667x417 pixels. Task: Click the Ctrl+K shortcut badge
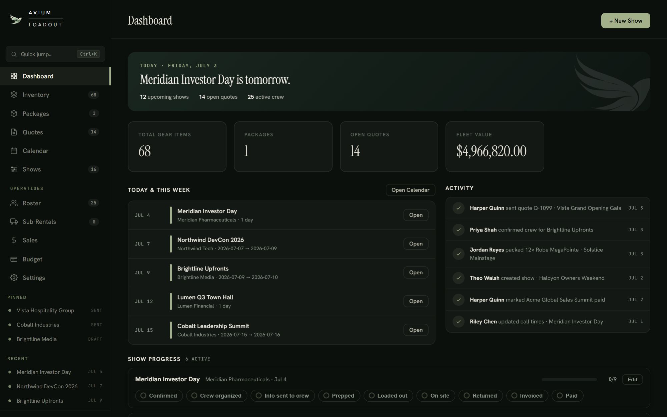coord(88,54)
